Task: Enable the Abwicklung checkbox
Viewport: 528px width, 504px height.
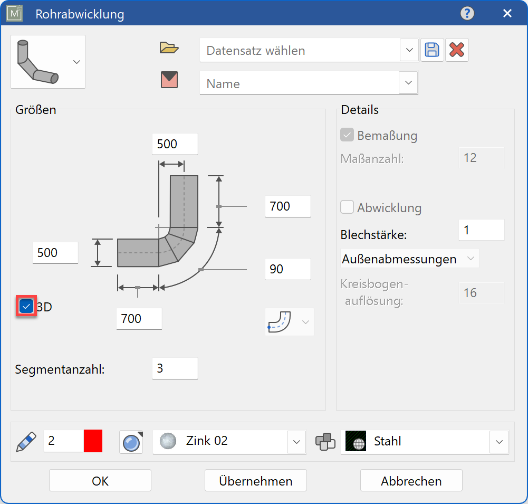Action: tap(347, 207)
